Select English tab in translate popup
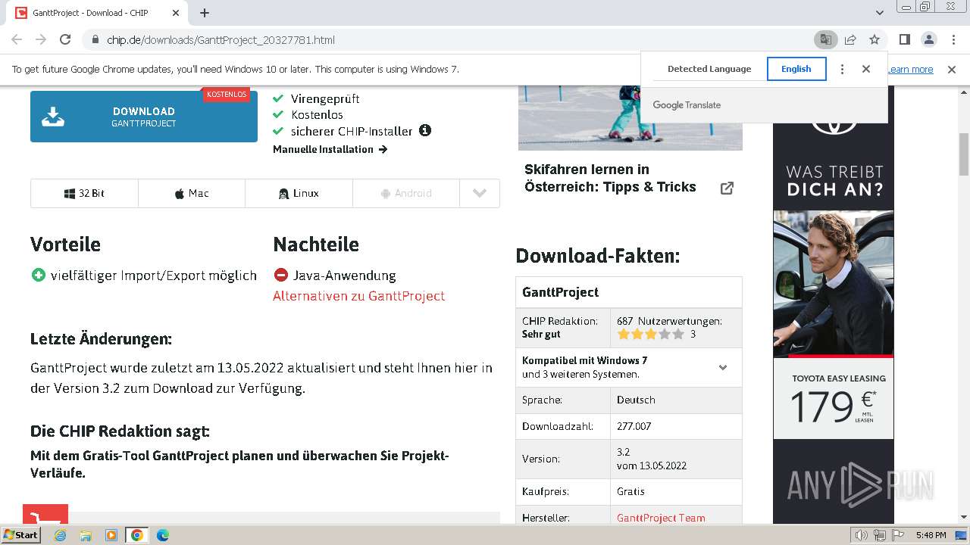Image resolution: width=970 pixels, height=545 pixels. (x=796, y=69)
